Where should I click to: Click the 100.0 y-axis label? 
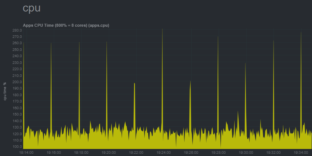click(17, 146)
